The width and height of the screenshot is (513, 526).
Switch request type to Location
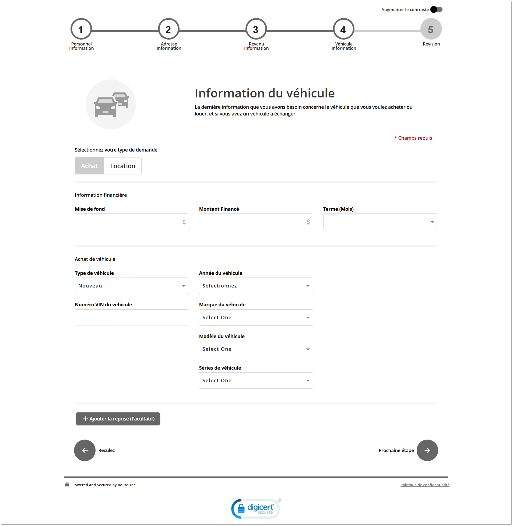(122, 166)
